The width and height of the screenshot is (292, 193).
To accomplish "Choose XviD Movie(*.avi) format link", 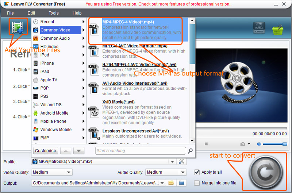I will click(x=118, y=102).
